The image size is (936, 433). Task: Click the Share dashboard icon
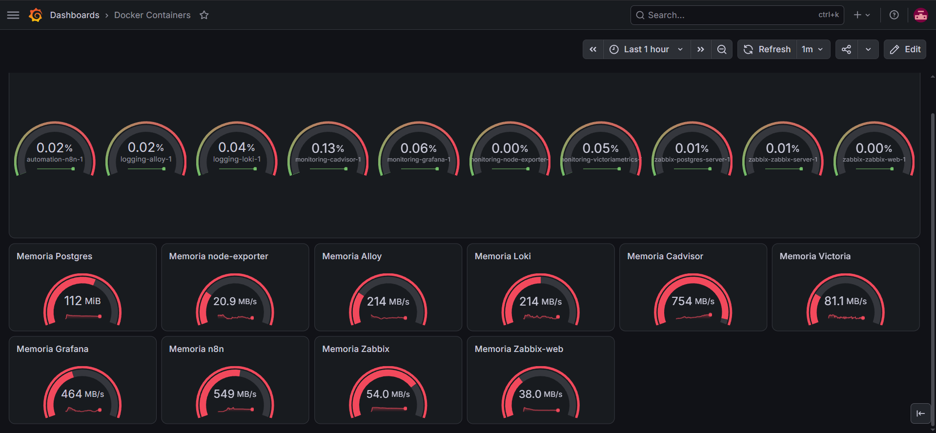pyautogui.click(x=847, y=49)
